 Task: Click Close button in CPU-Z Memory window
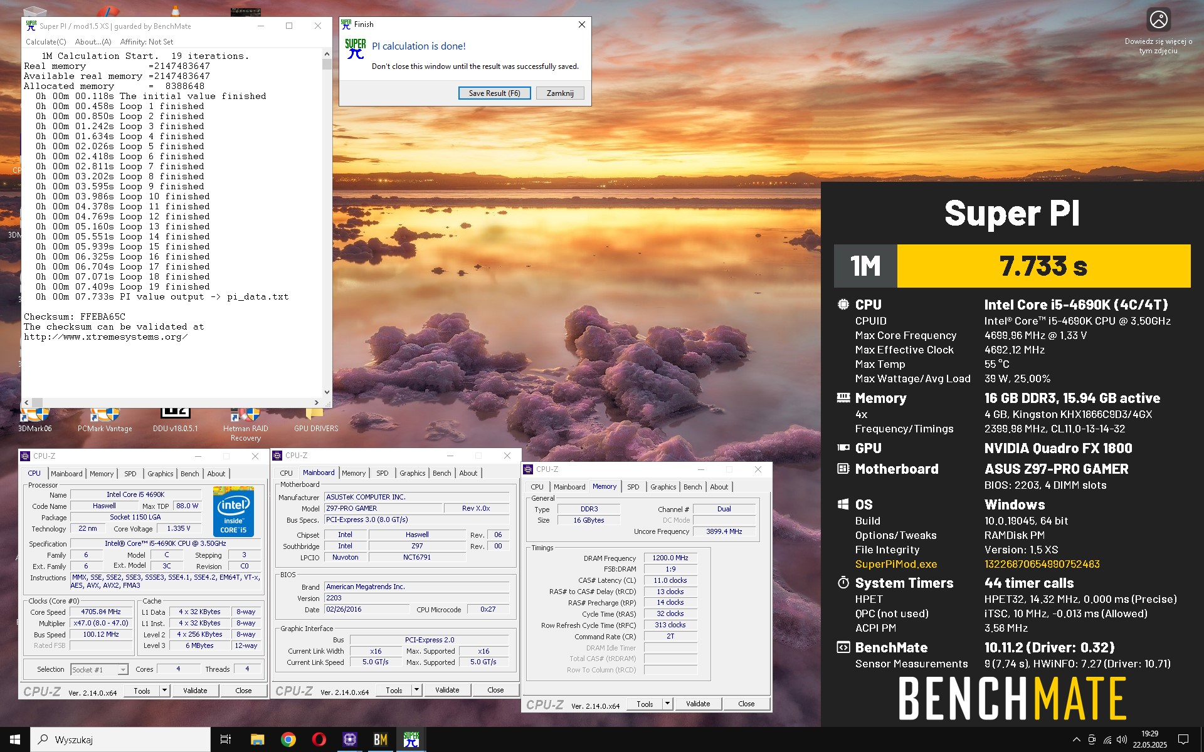point(746,704)
